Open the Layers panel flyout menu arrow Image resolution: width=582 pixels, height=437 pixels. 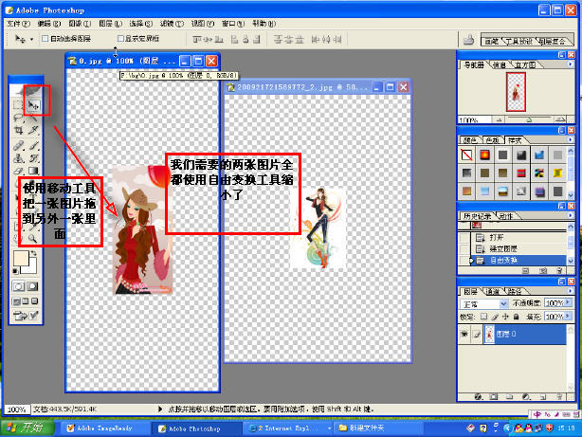pyautogui.click(x=570, y=291)
